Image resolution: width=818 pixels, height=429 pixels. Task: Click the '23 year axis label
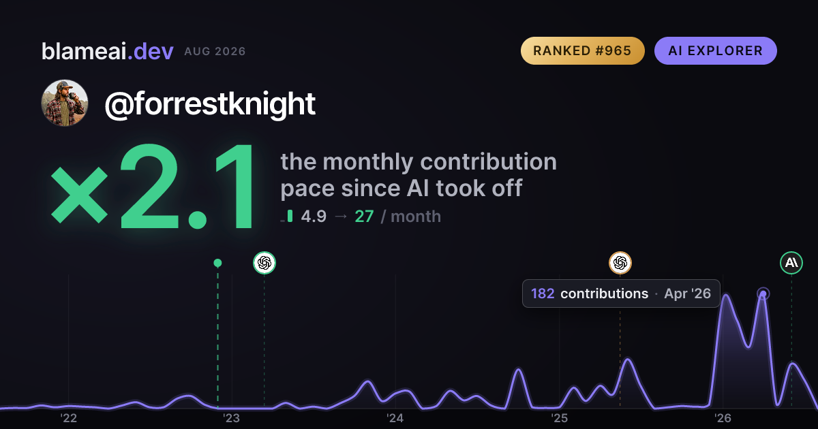pos(232,417)
